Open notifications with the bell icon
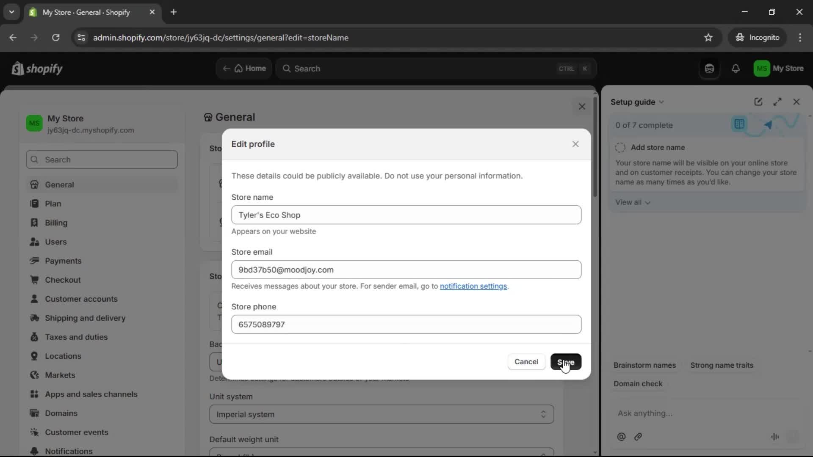 736,69
